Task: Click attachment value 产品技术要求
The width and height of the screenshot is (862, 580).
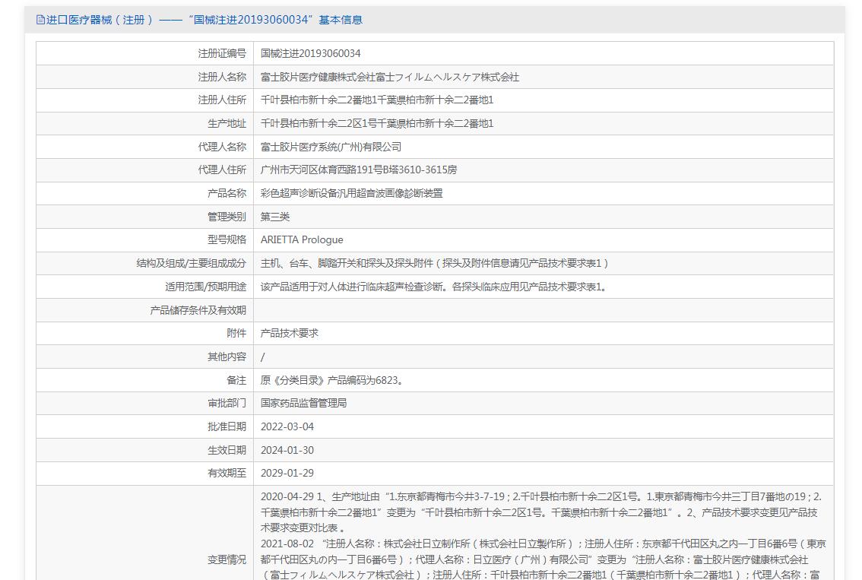Action: [x=289, y=333]
